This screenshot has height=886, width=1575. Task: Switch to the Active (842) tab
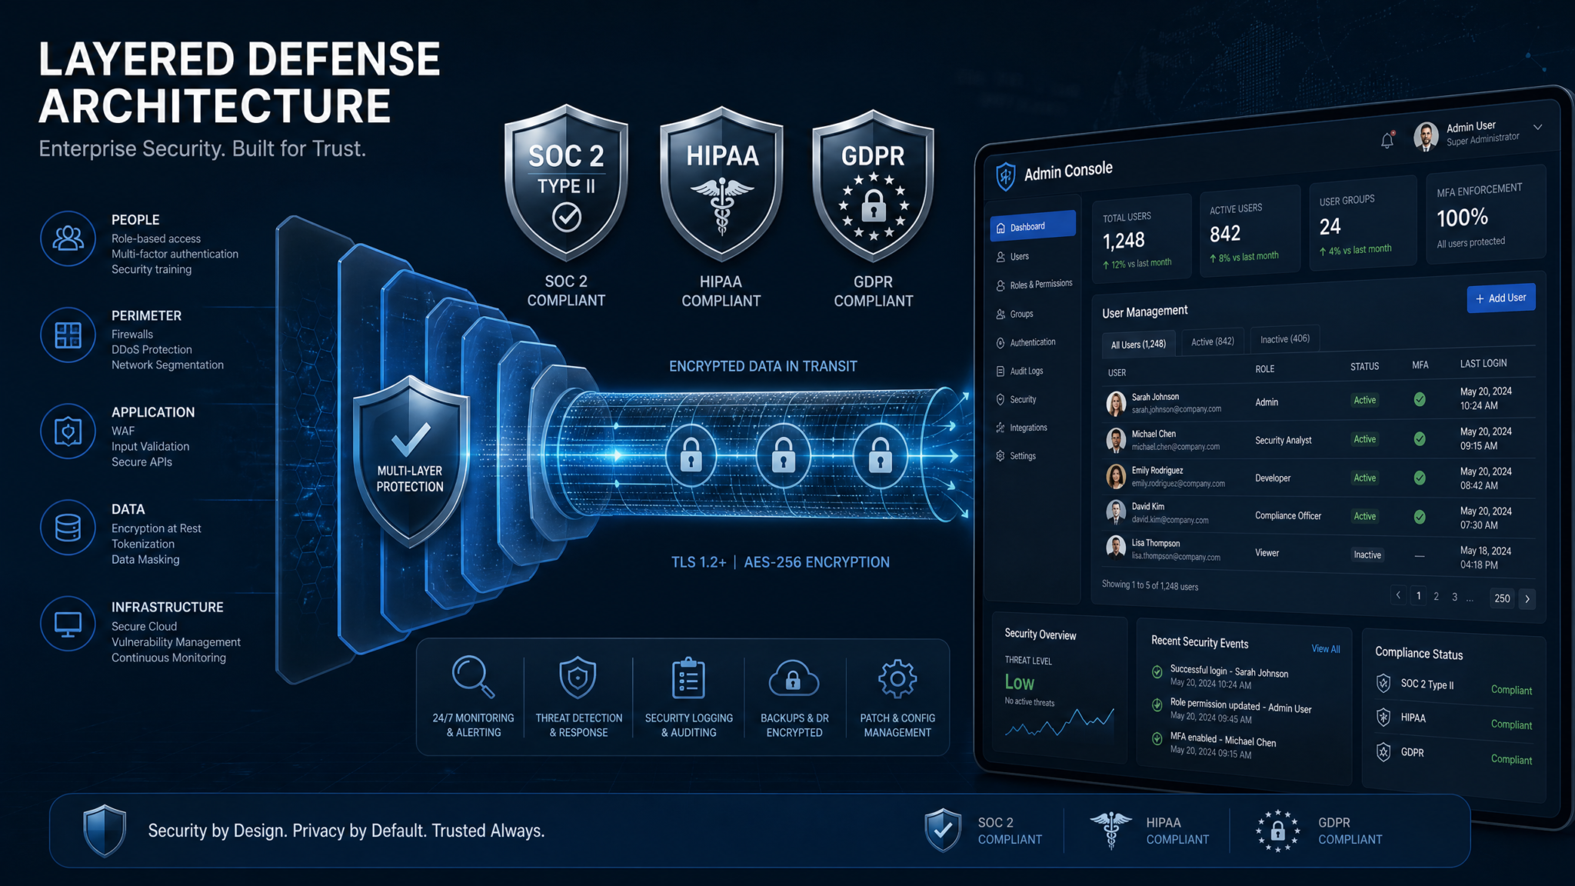pos(1213,341)
